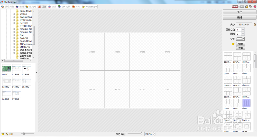The width and height of the screenshot is (257, 137).
Task: Expand the SogouDown folder node
Action: click(14, 41)
